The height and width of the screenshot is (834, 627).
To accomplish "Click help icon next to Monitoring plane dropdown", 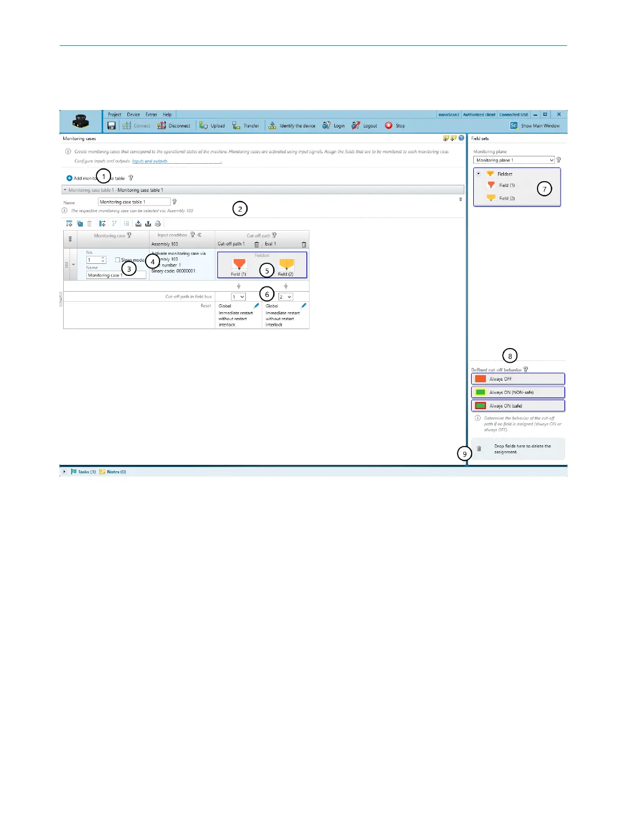I will [x=559, y=160].
